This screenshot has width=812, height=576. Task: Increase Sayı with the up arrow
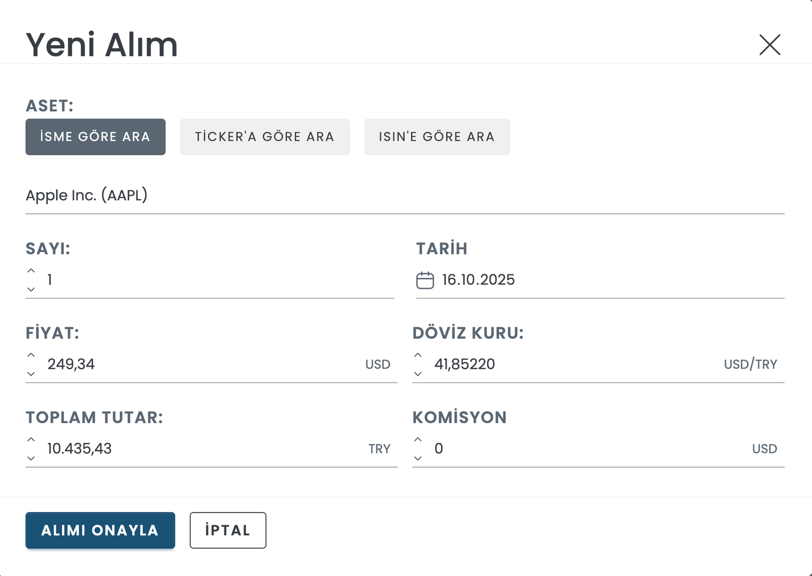(31, 271)
